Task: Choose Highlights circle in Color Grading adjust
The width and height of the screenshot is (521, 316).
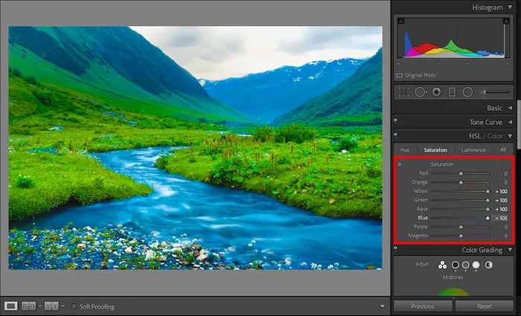Action: [476, 265]
